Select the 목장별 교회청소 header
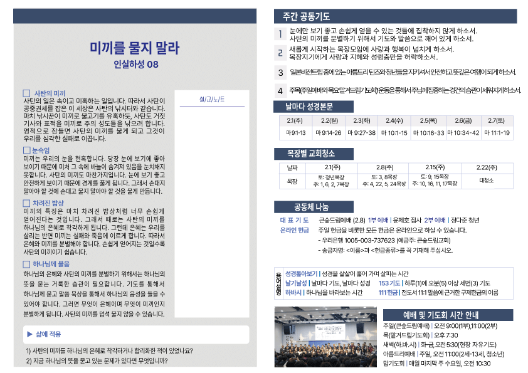Screen dimensions: 528x373 tap(314, 154)
